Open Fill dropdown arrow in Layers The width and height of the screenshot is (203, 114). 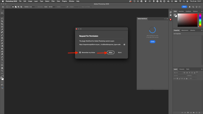[x=197, y=79]
